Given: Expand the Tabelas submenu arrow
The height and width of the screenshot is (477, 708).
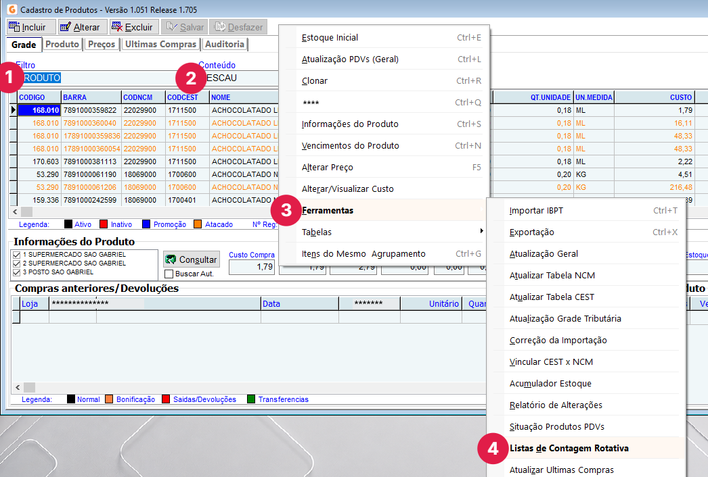Looking at the screenshot, I should pos(482,231).
